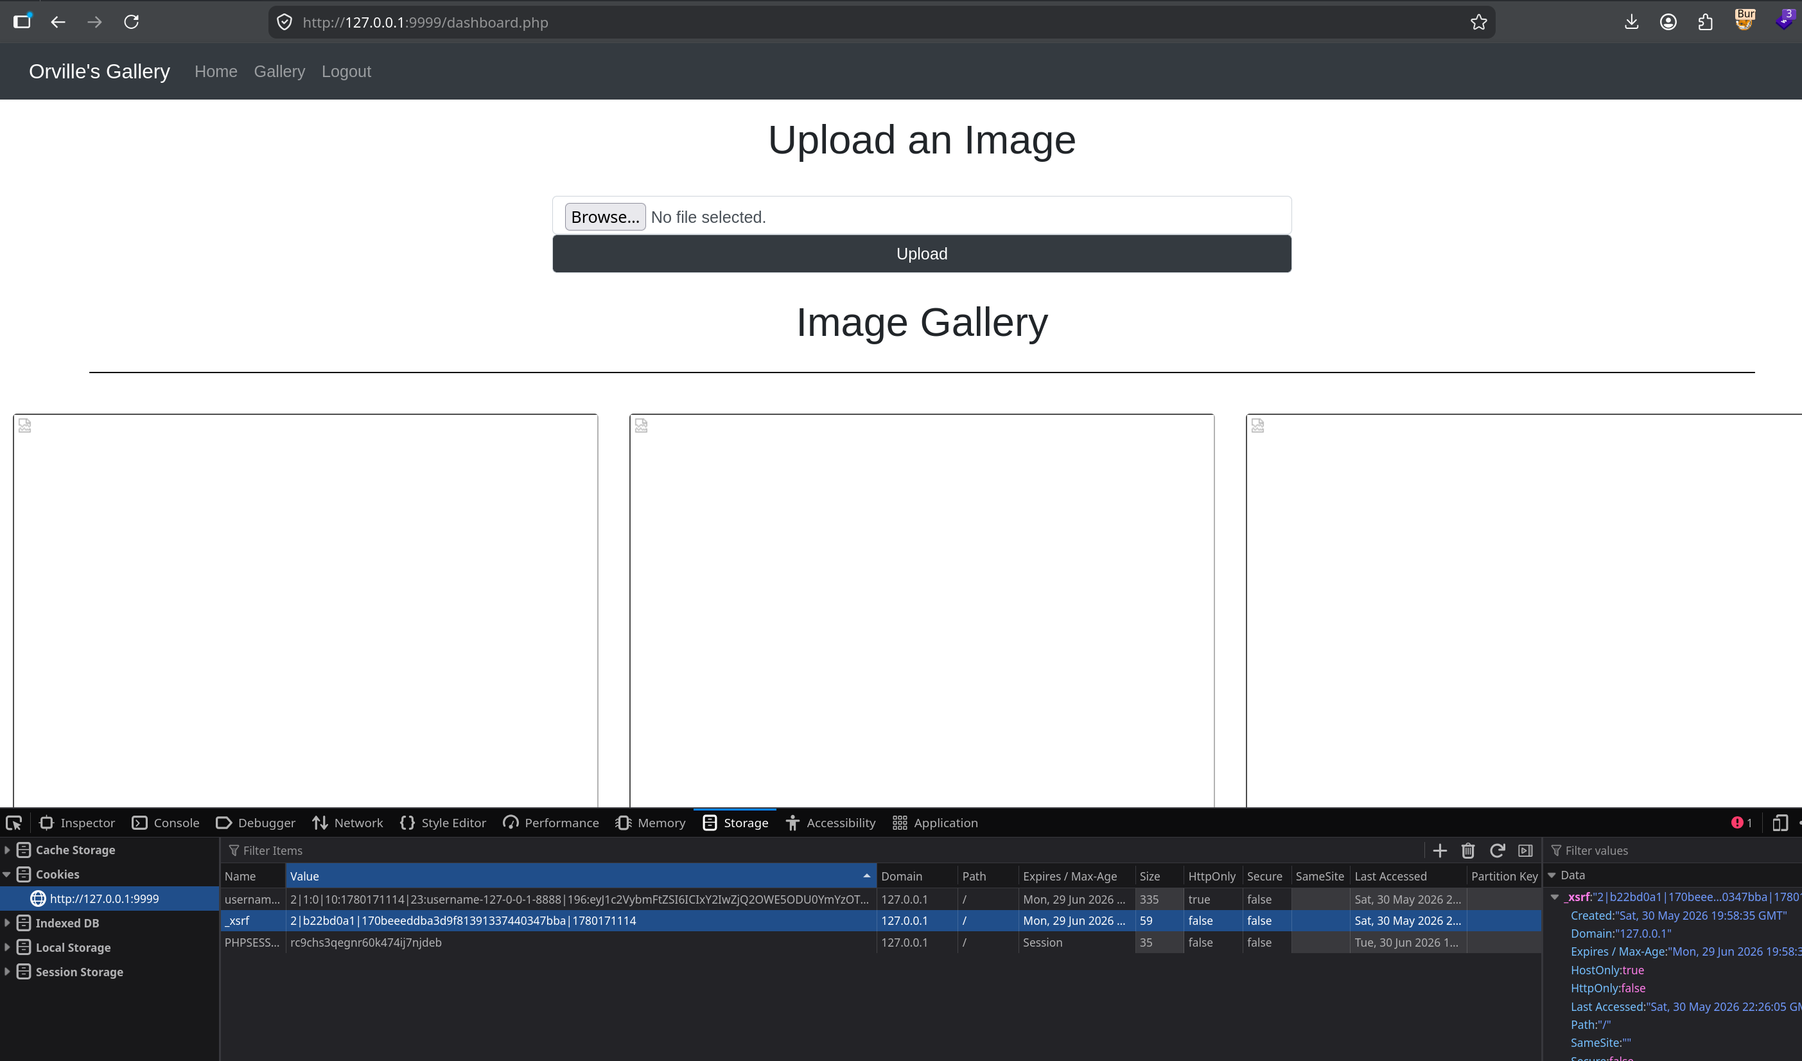1802x1061 pixels.
Task: Select the username cookie row
Action: pos(881,899)
